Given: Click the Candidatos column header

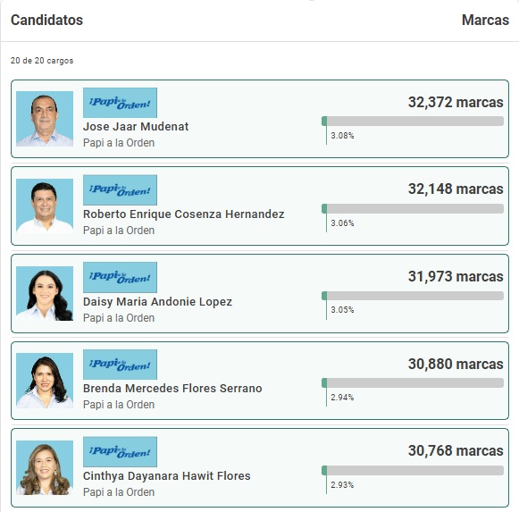Looking at the screenshot, I should point(46,20).
